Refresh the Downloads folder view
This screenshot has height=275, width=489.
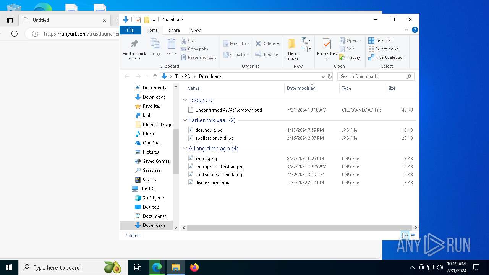click(x=330, y=76)
